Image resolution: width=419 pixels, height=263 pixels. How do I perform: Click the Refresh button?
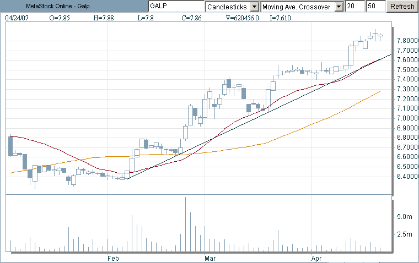[402, 6]
